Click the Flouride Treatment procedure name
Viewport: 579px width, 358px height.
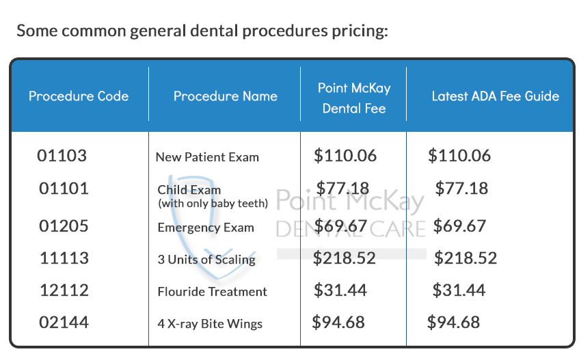coord(212,292)
